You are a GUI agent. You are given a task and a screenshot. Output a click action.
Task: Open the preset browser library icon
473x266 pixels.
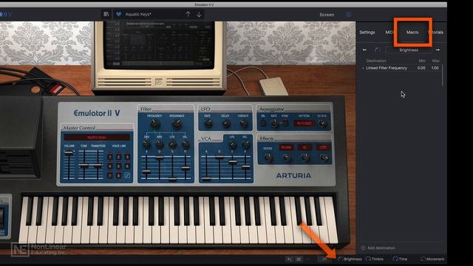pyautogui.click(x=106, y=14)
